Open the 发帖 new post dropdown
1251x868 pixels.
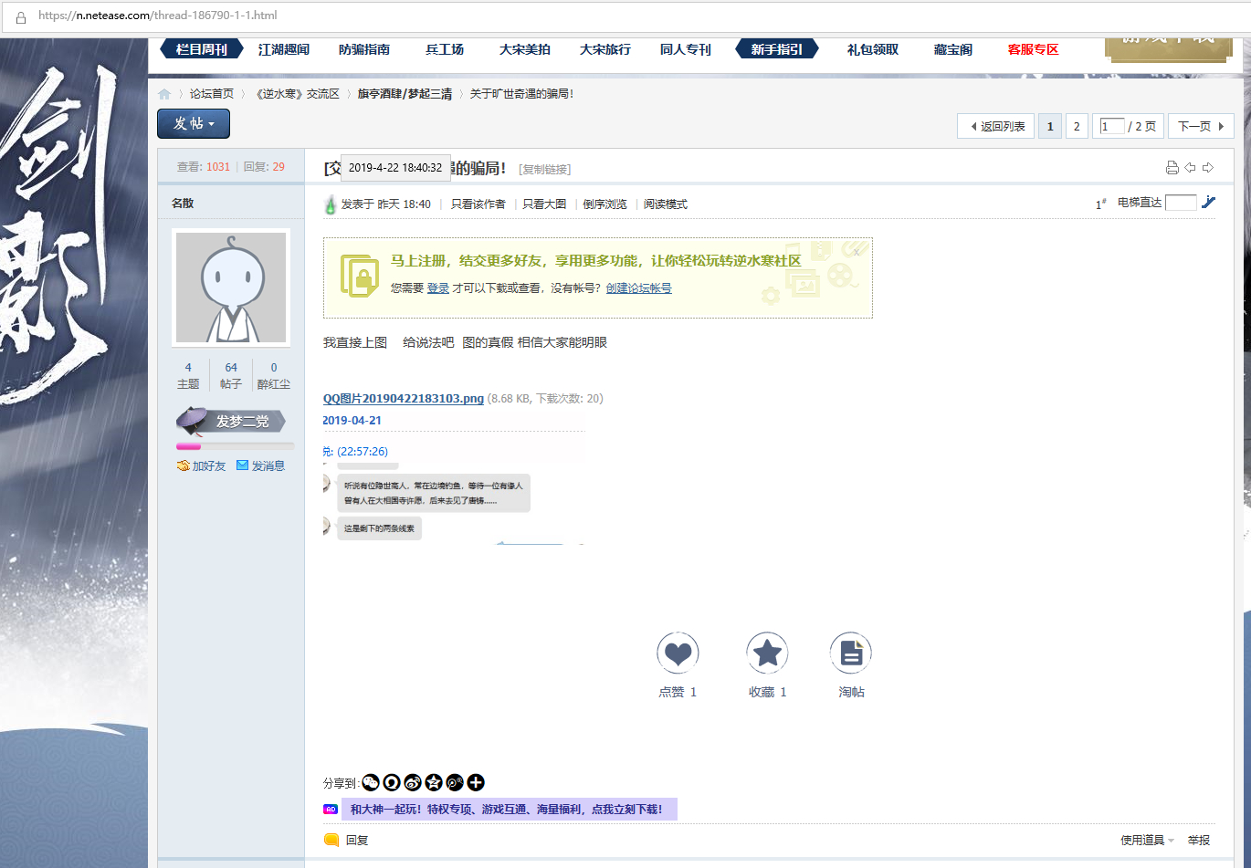click(194, 123)
